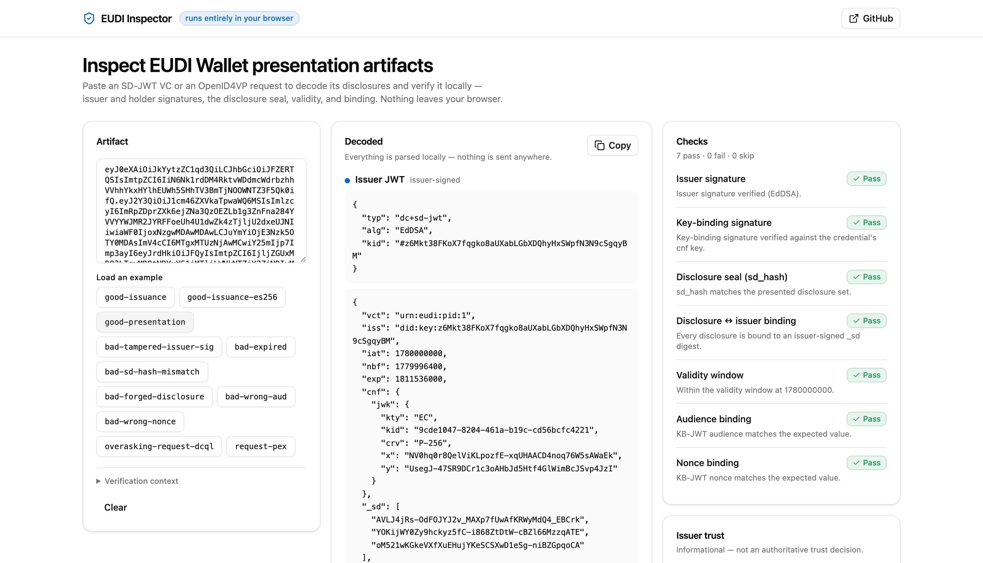The height and width of the screenshot is (563, 983).
Task: Open the GitHub link
Action: point(871,19)
